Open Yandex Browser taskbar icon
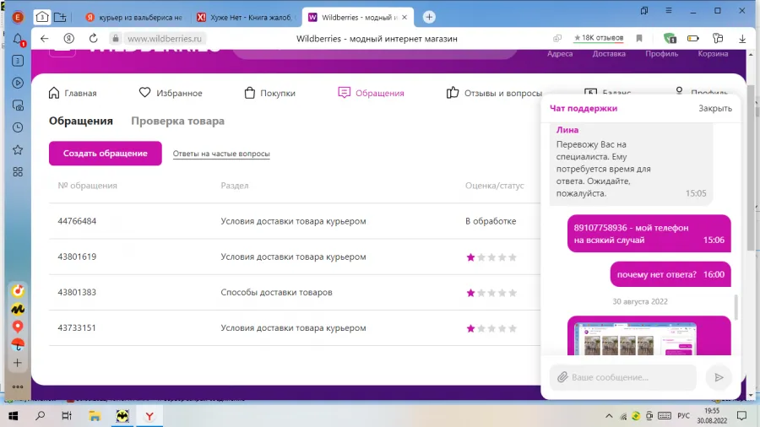The image size is (760, 427). [149, 416]
